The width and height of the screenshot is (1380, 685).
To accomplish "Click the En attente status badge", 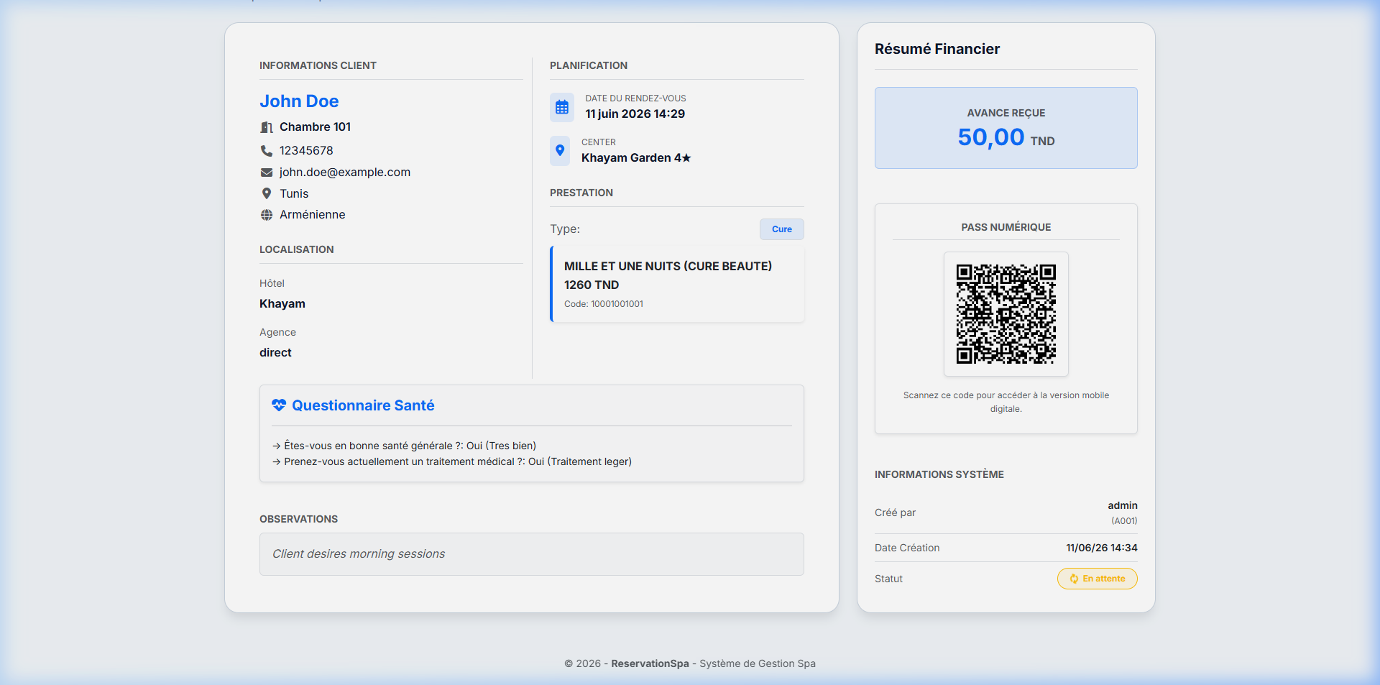I will pyautogui.click(x=1098, y=579).
